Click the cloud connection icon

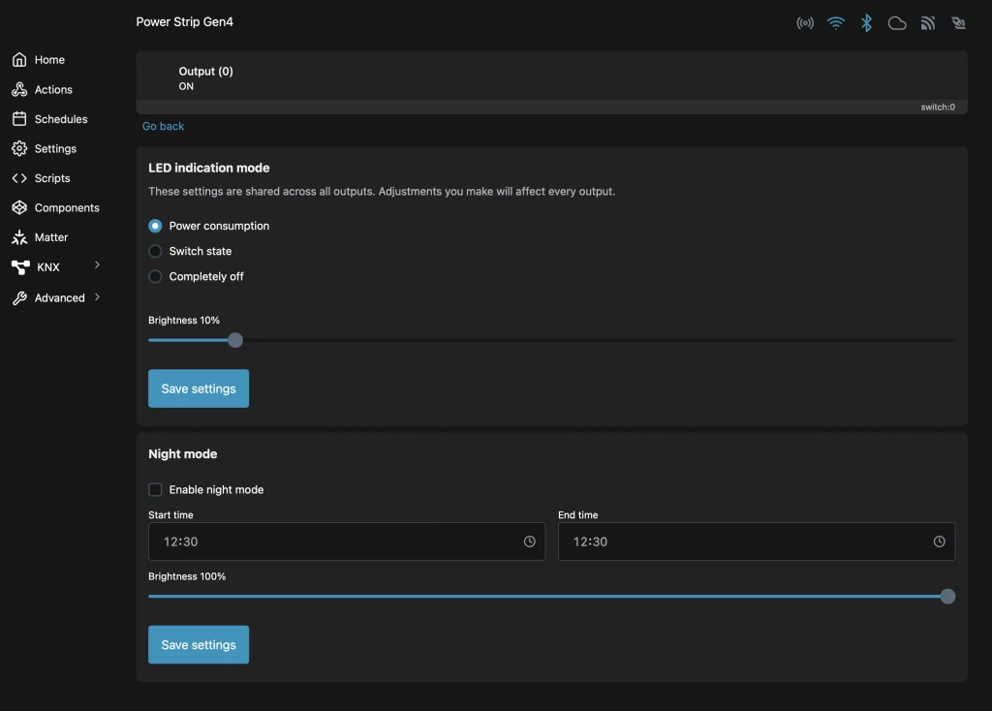tap(897, 23)
